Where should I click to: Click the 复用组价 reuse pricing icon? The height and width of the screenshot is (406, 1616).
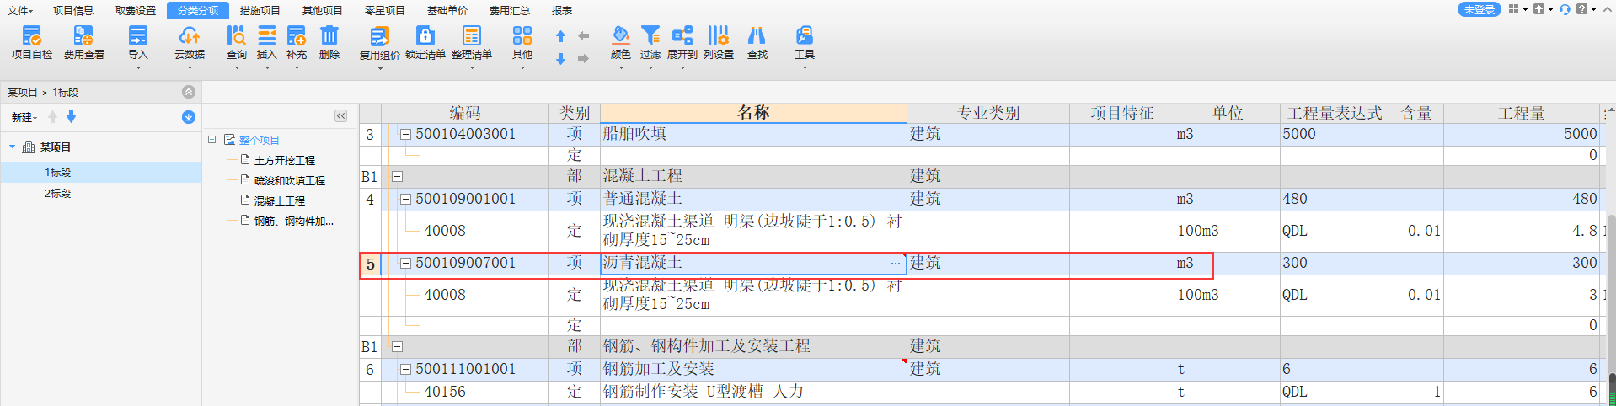[x=379, y=42]
